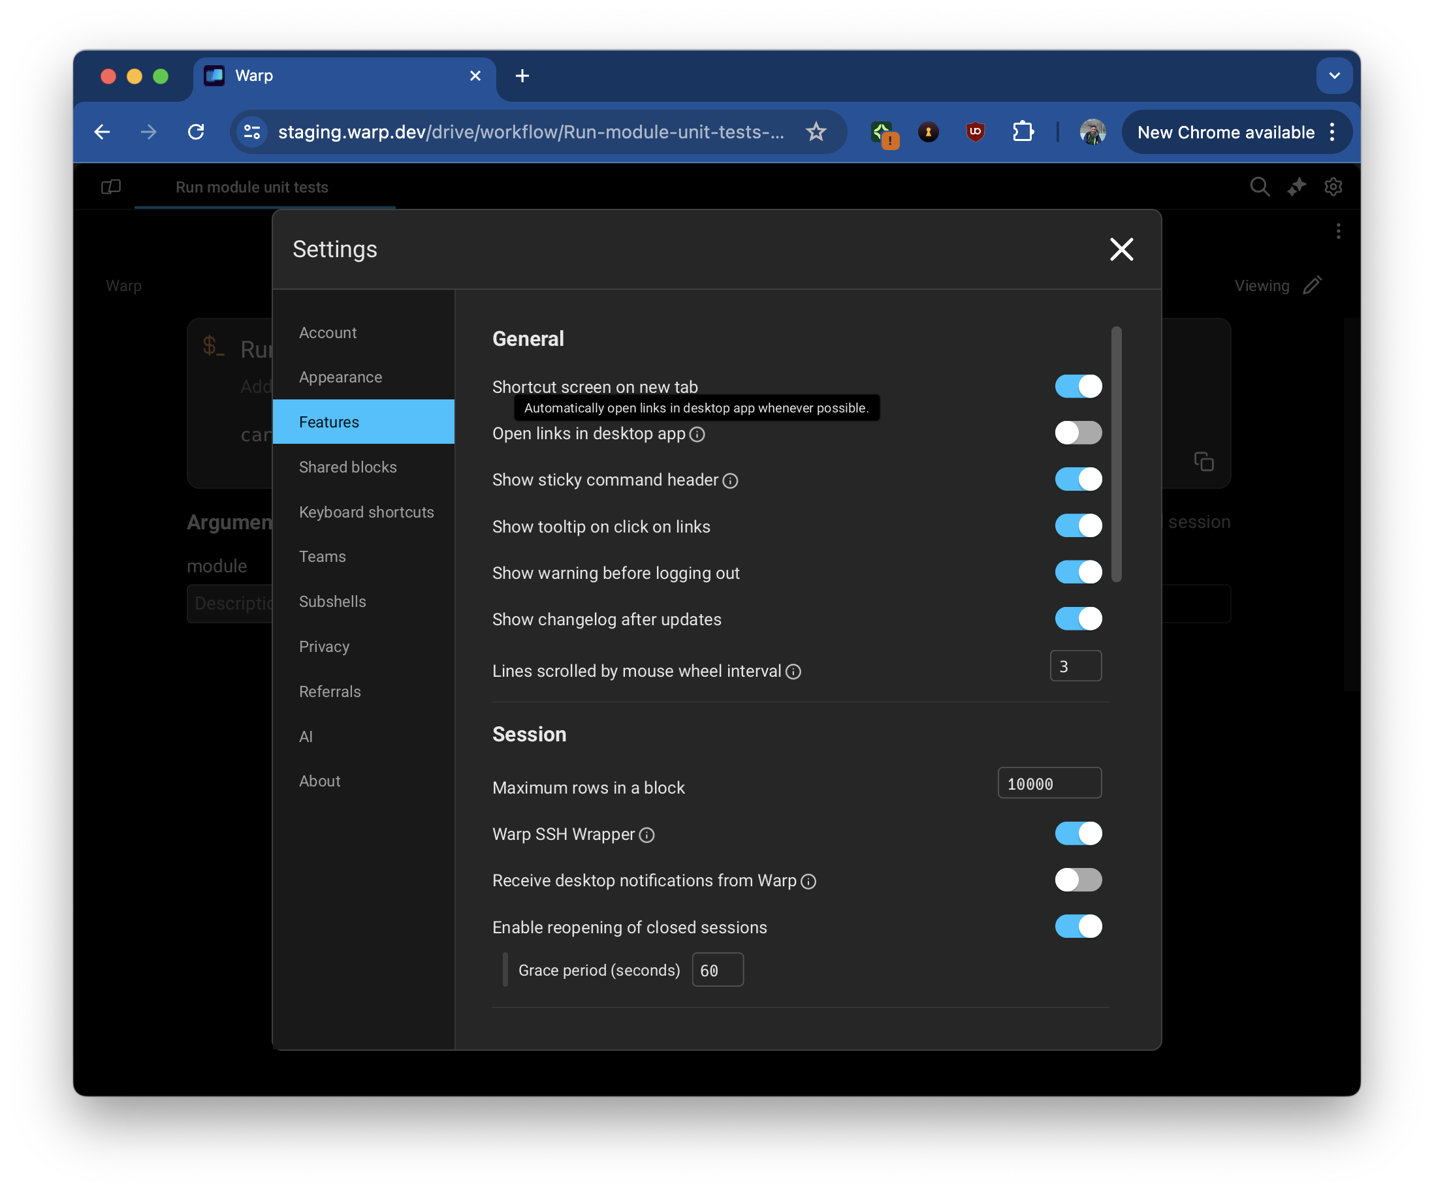
Task: Enable Open links in desktop app toggle
Action: (1077, 433)
